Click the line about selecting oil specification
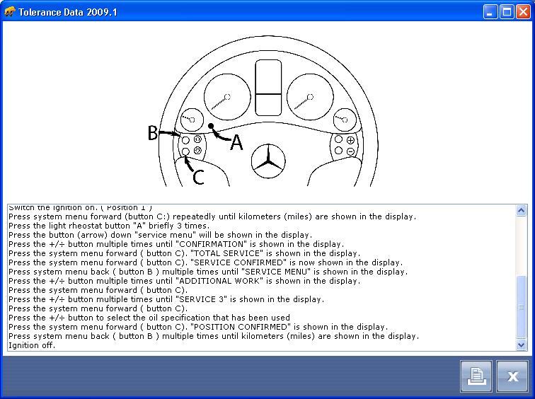535x399 pixels. [149, 318]
